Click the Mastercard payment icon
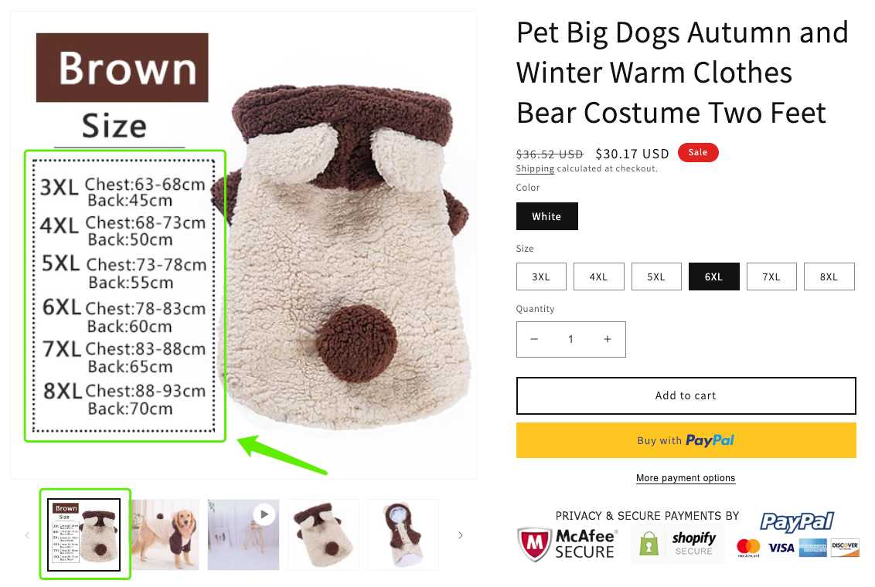Screen dimensions: 875x587 point(748,548)
